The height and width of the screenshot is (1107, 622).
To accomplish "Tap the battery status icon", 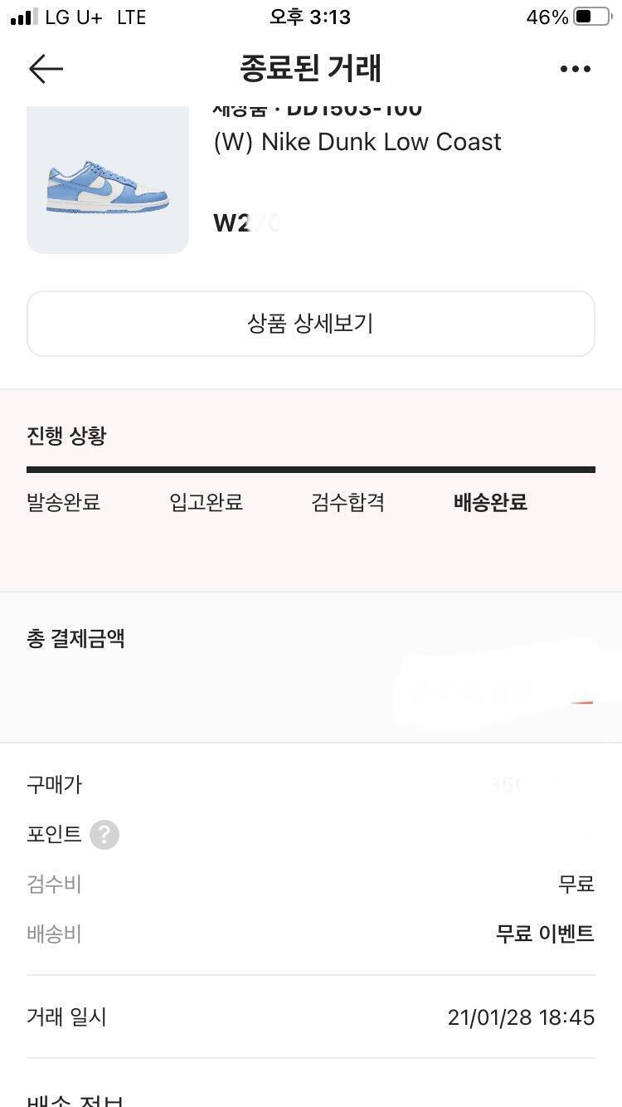I will point(591,17).
